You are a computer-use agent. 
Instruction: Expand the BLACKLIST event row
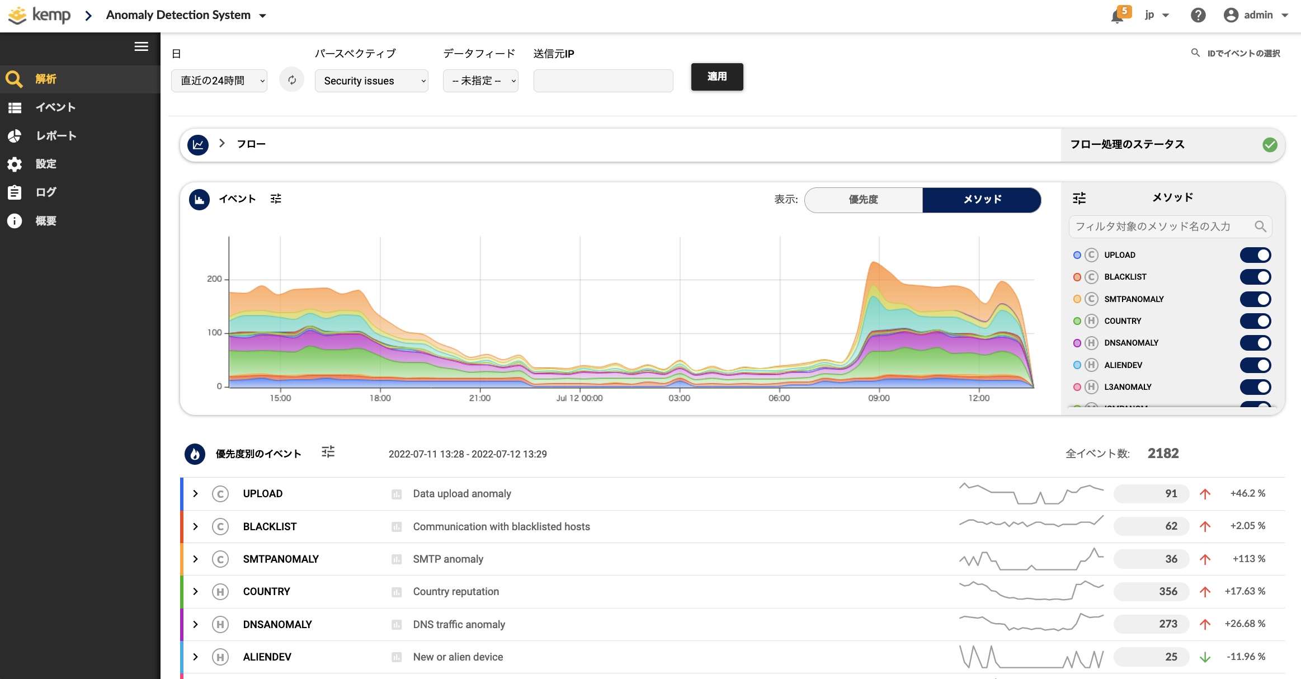[195, 526]
